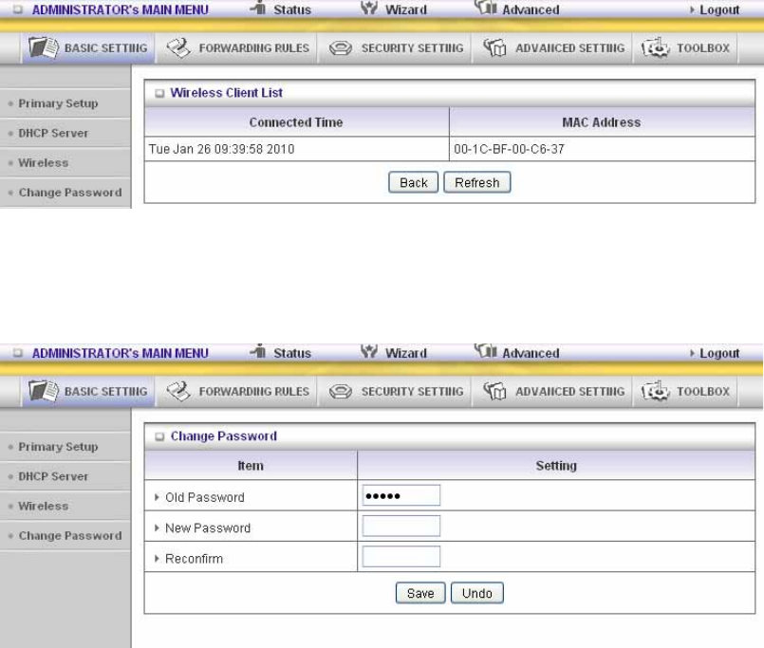This screenshot has width=764, height=648.
Task: Refresh the Wireless Client List
Action: point(477,183)
